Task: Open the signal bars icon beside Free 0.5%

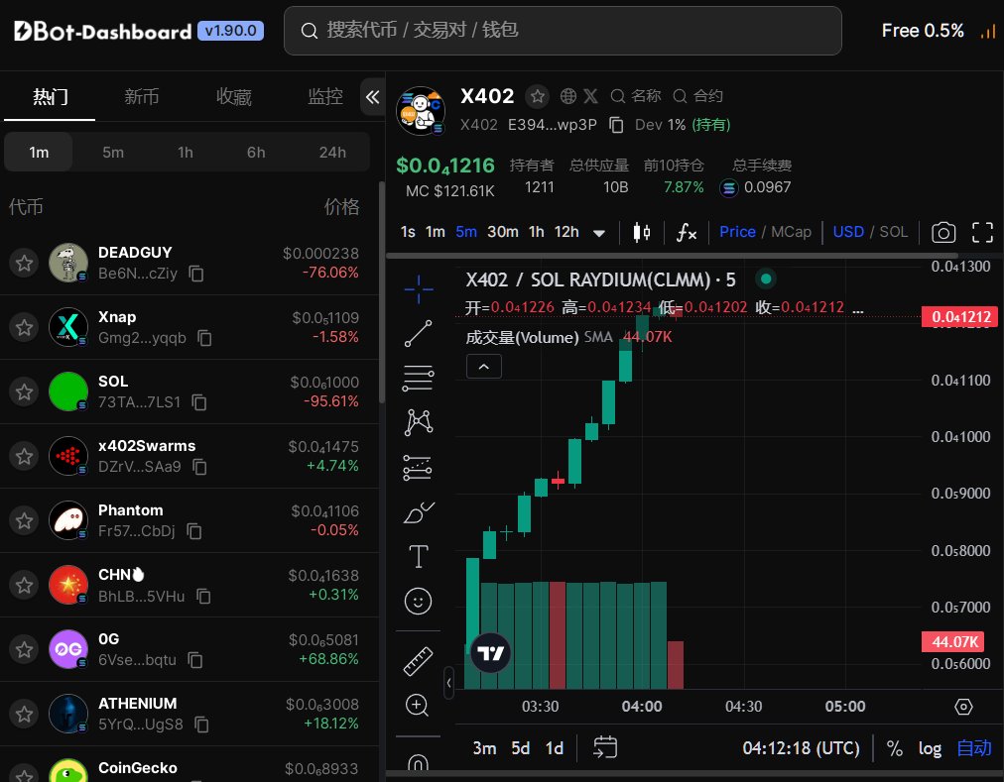Action: click(x=988, y=31)
